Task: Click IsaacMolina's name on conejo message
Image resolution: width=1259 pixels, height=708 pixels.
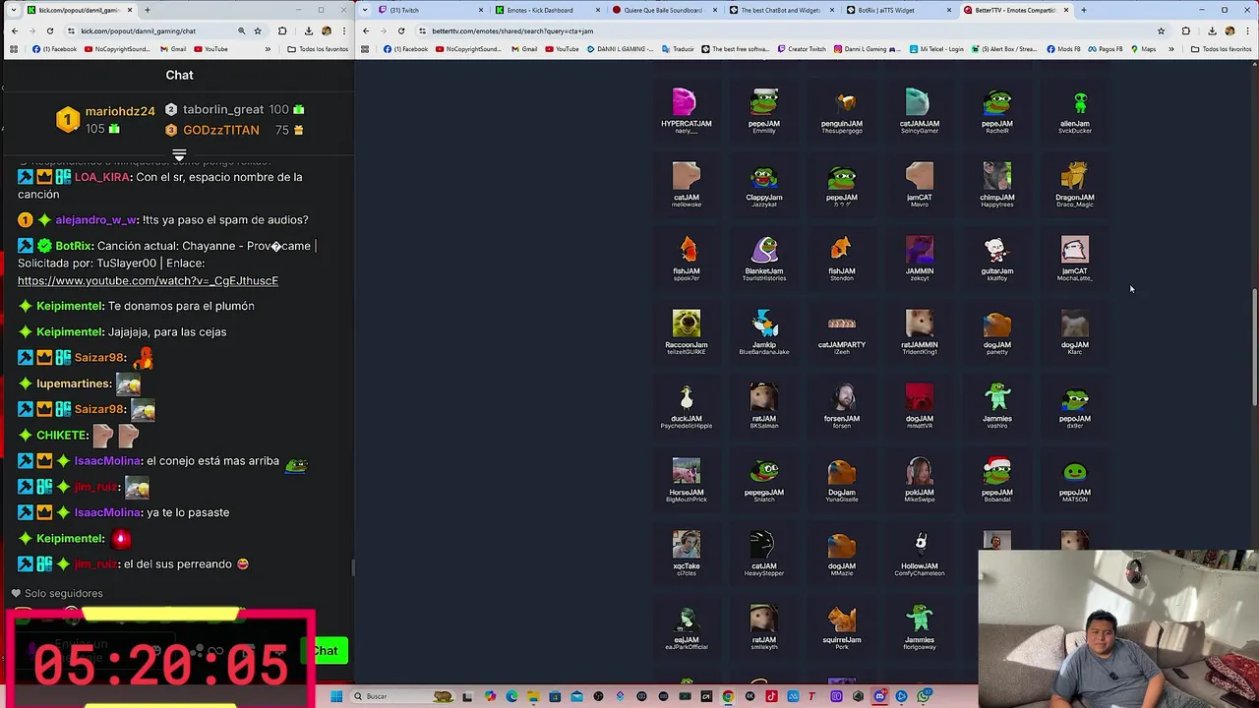Action: click(x=108, y=461)
